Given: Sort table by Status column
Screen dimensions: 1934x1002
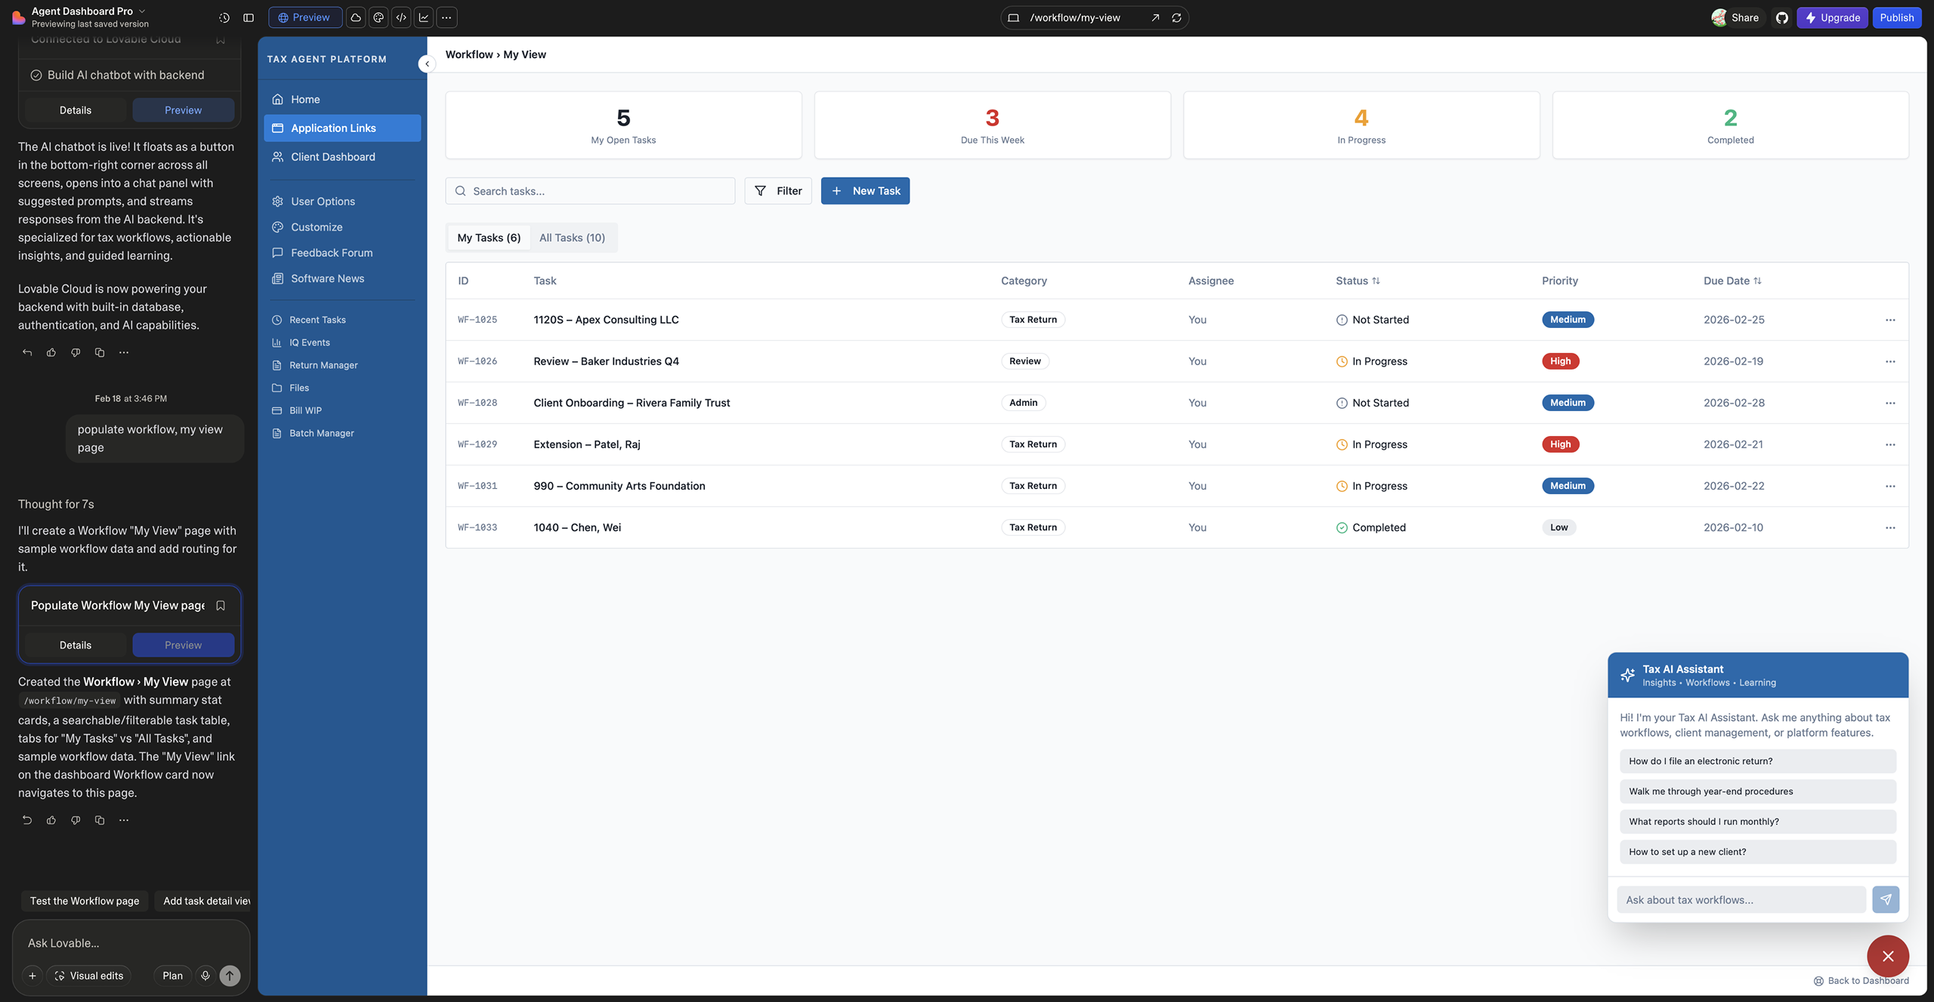Looking at the screenshot, I should [x=1358, y=280].
